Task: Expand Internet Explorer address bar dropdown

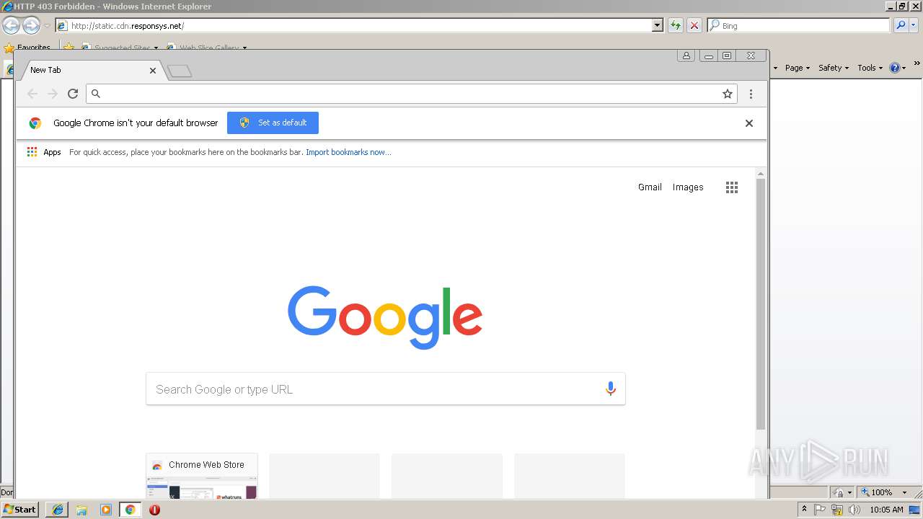Action: tap(657, 26)
